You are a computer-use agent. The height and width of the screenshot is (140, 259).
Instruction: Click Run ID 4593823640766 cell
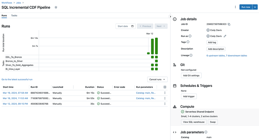coord(39,104)
